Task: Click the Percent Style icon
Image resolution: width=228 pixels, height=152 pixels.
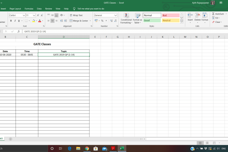Action: coord(102,21)
